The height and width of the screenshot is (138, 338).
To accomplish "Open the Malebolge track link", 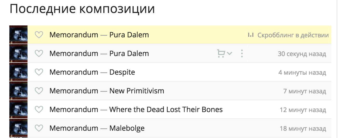I will [127, 128].
